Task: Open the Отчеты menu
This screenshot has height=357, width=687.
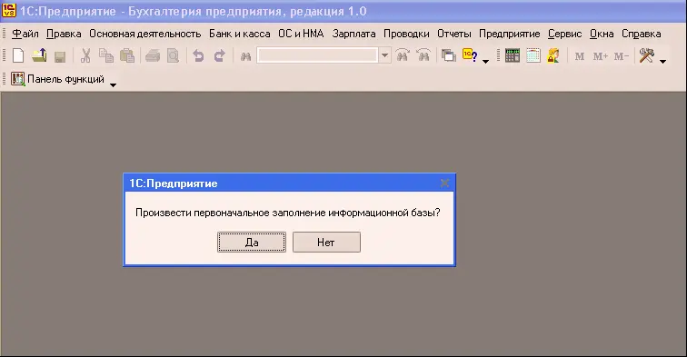Action: pos(454,34)
